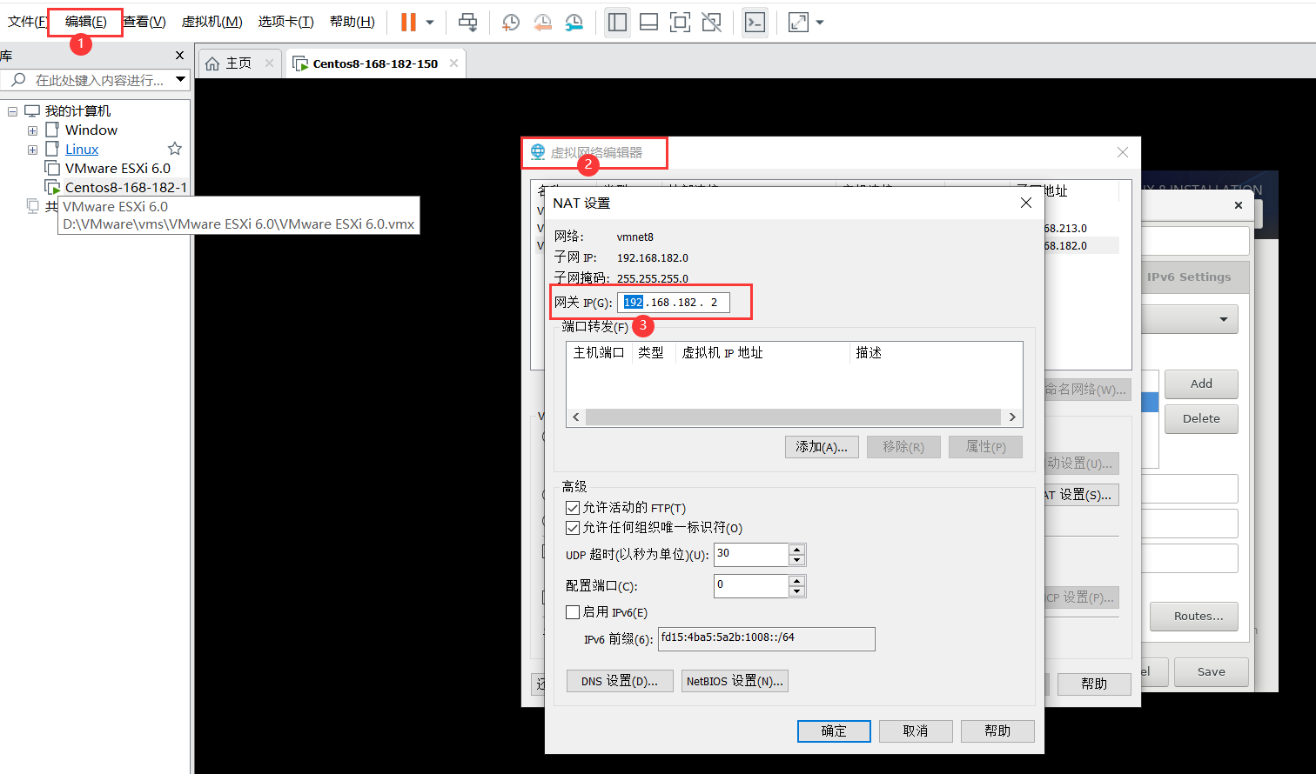Close the 主页 tab

click(269, 63)
